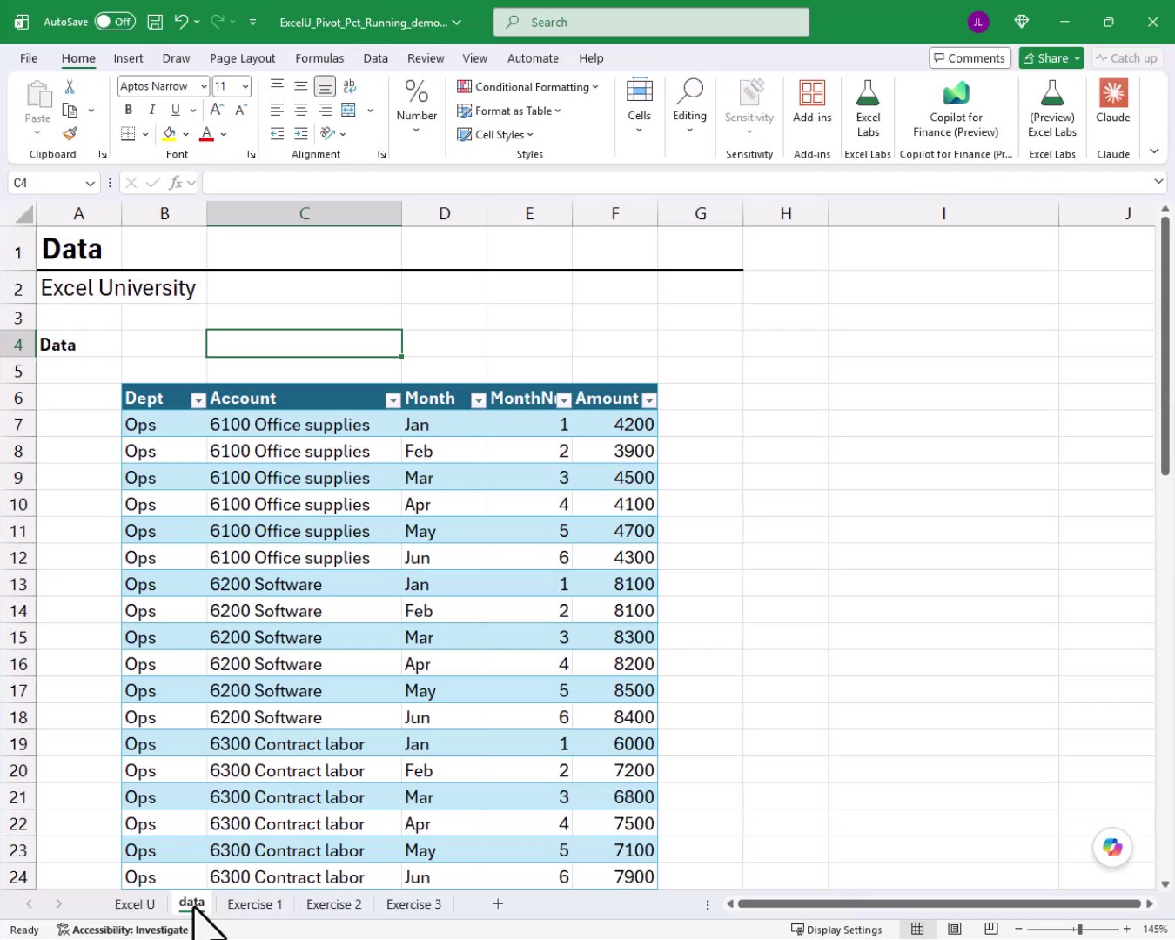Toggle Bold formatting
This screenshot has height=940, width=1175.
point(129,110)
